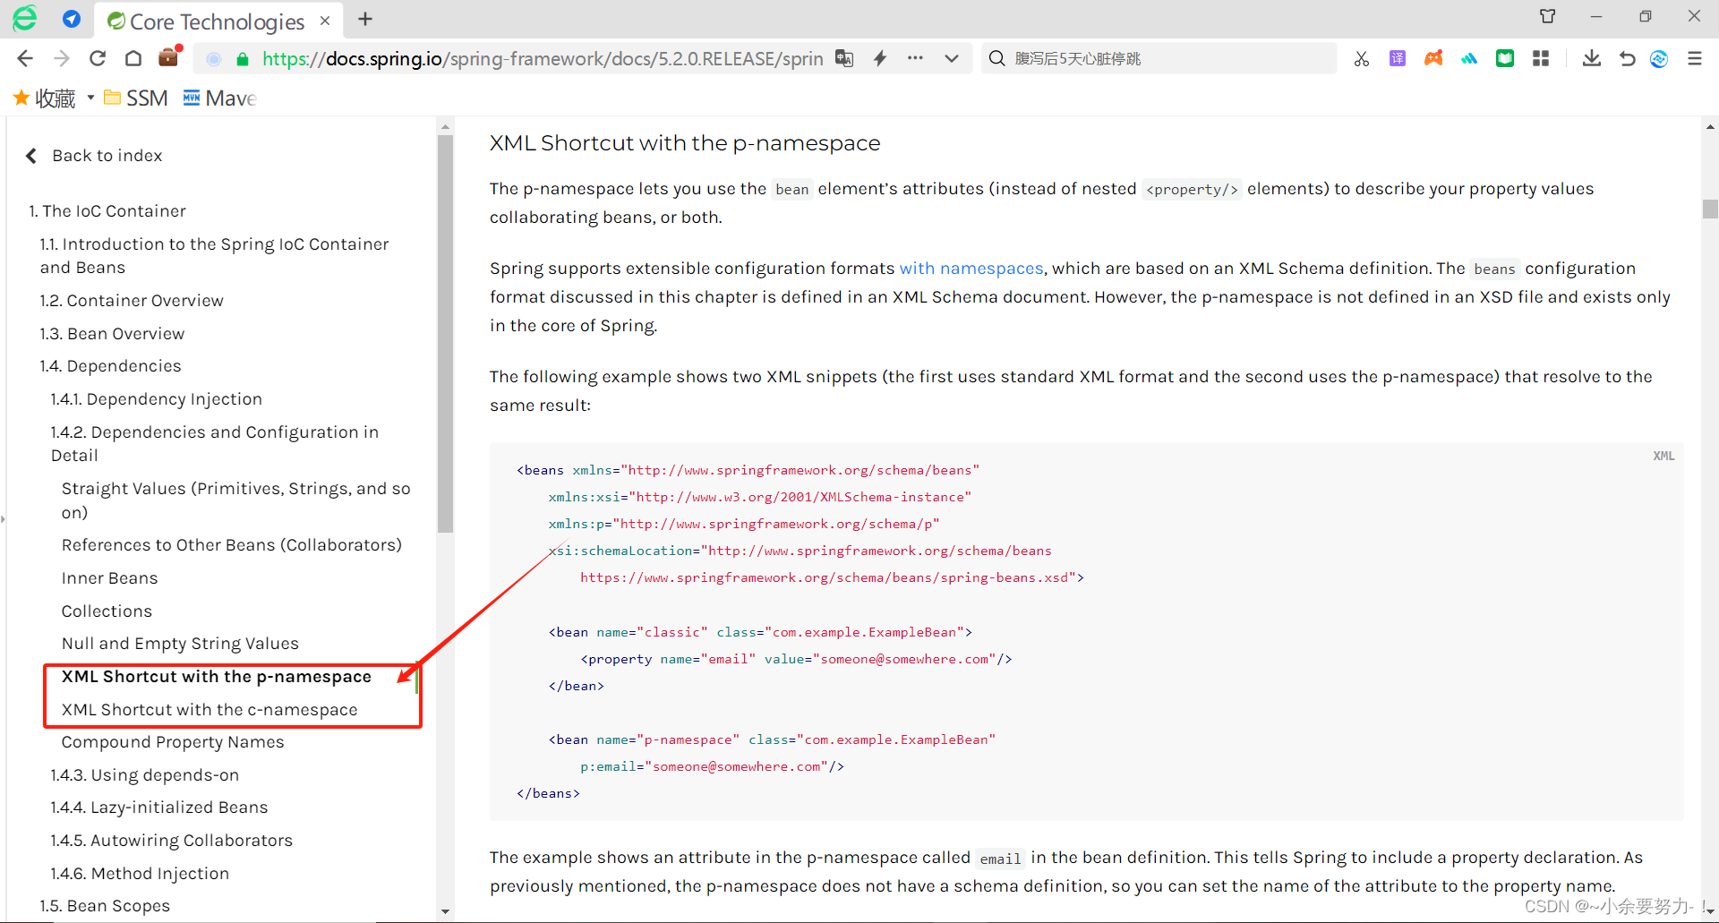Open 1.4.4. Lazy-initialized Beans
This screenshot has height=923, width=1719.
159,808
